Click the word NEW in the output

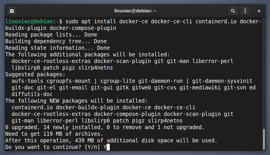(54, 101)
